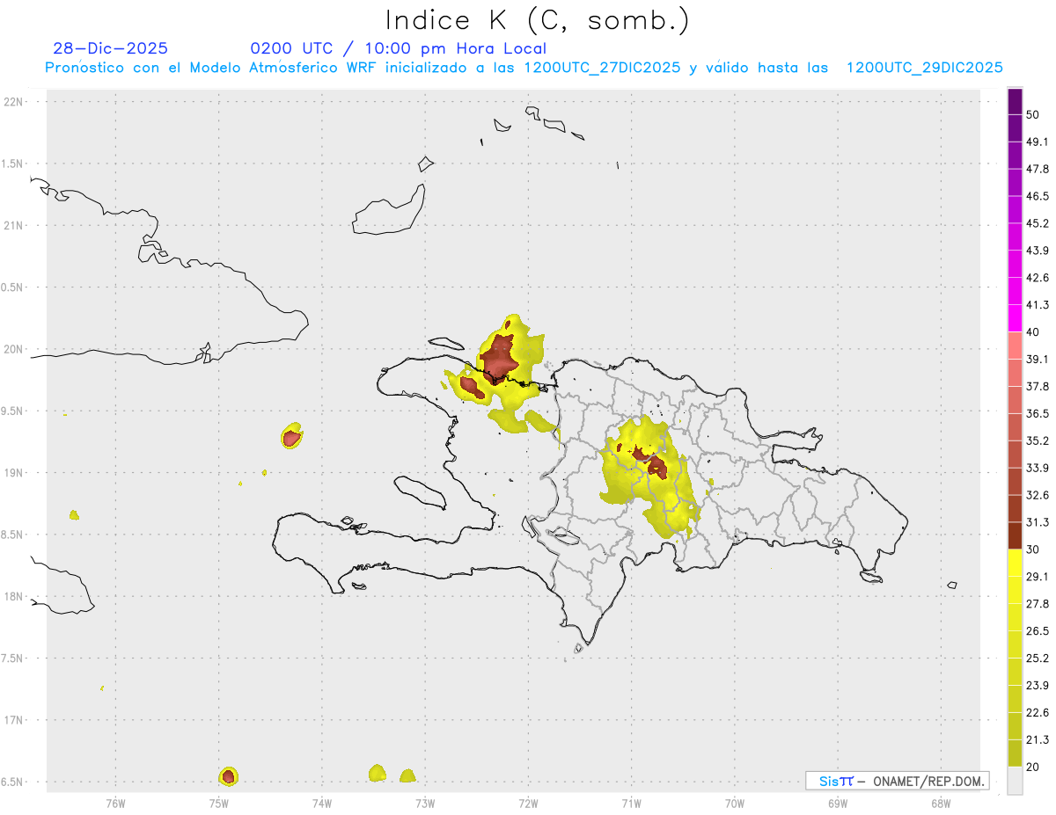Click the "18N" latitude label
1056x815 pixels.
[x=14, y=597]
